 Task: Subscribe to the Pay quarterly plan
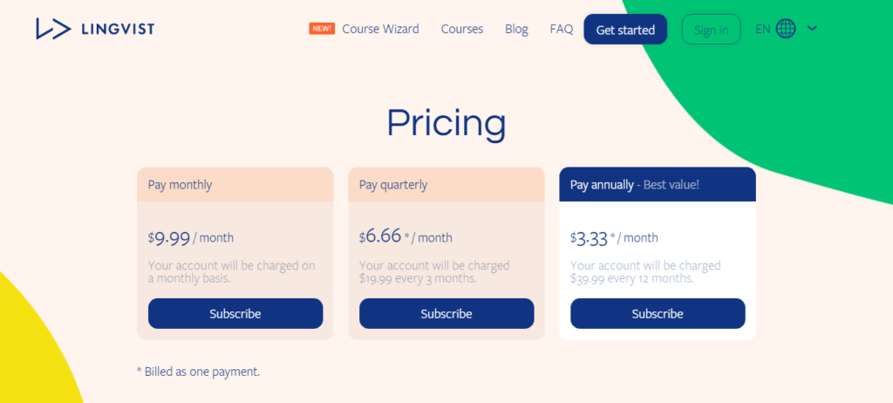446,313
